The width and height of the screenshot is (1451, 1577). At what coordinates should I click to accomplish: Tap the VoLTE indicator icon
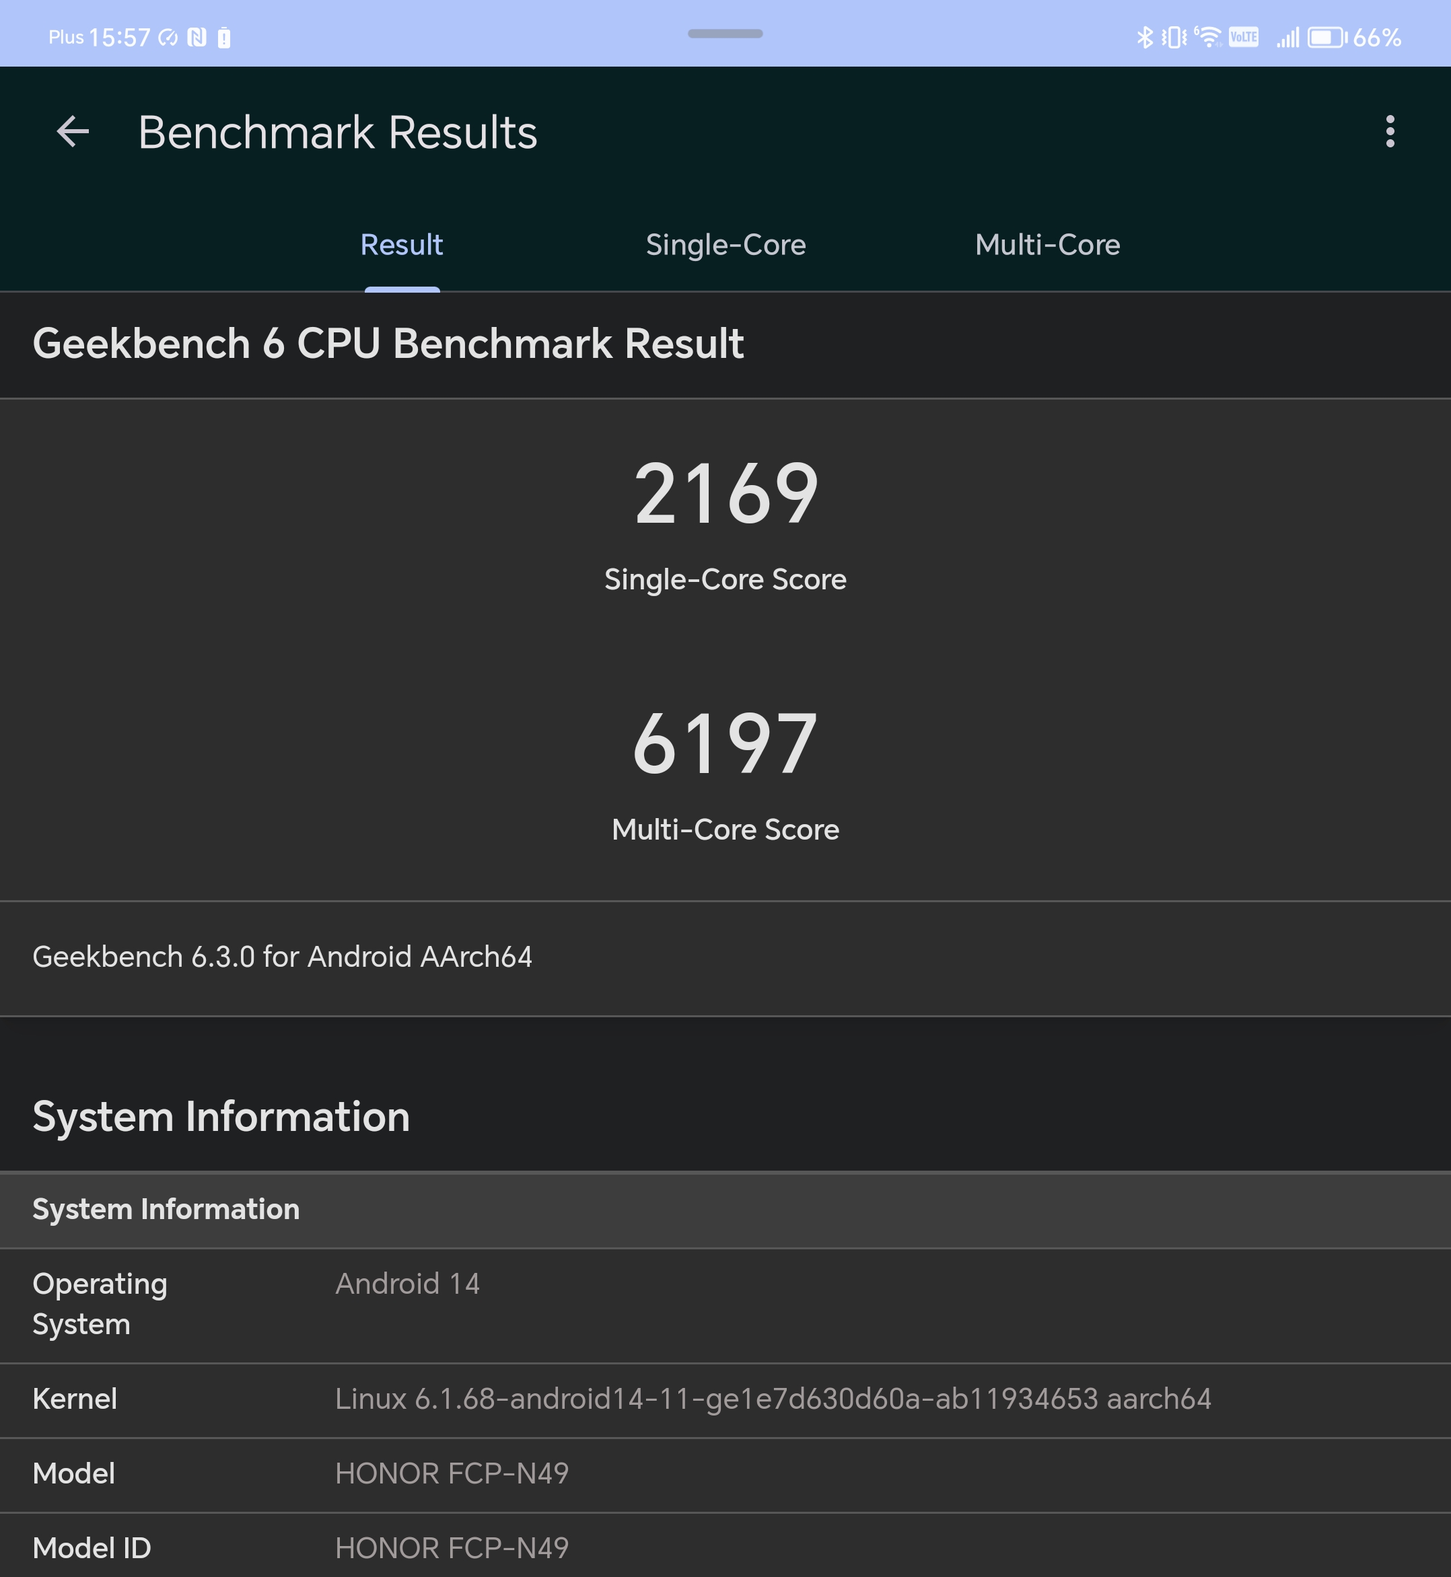click(1244, 37)
